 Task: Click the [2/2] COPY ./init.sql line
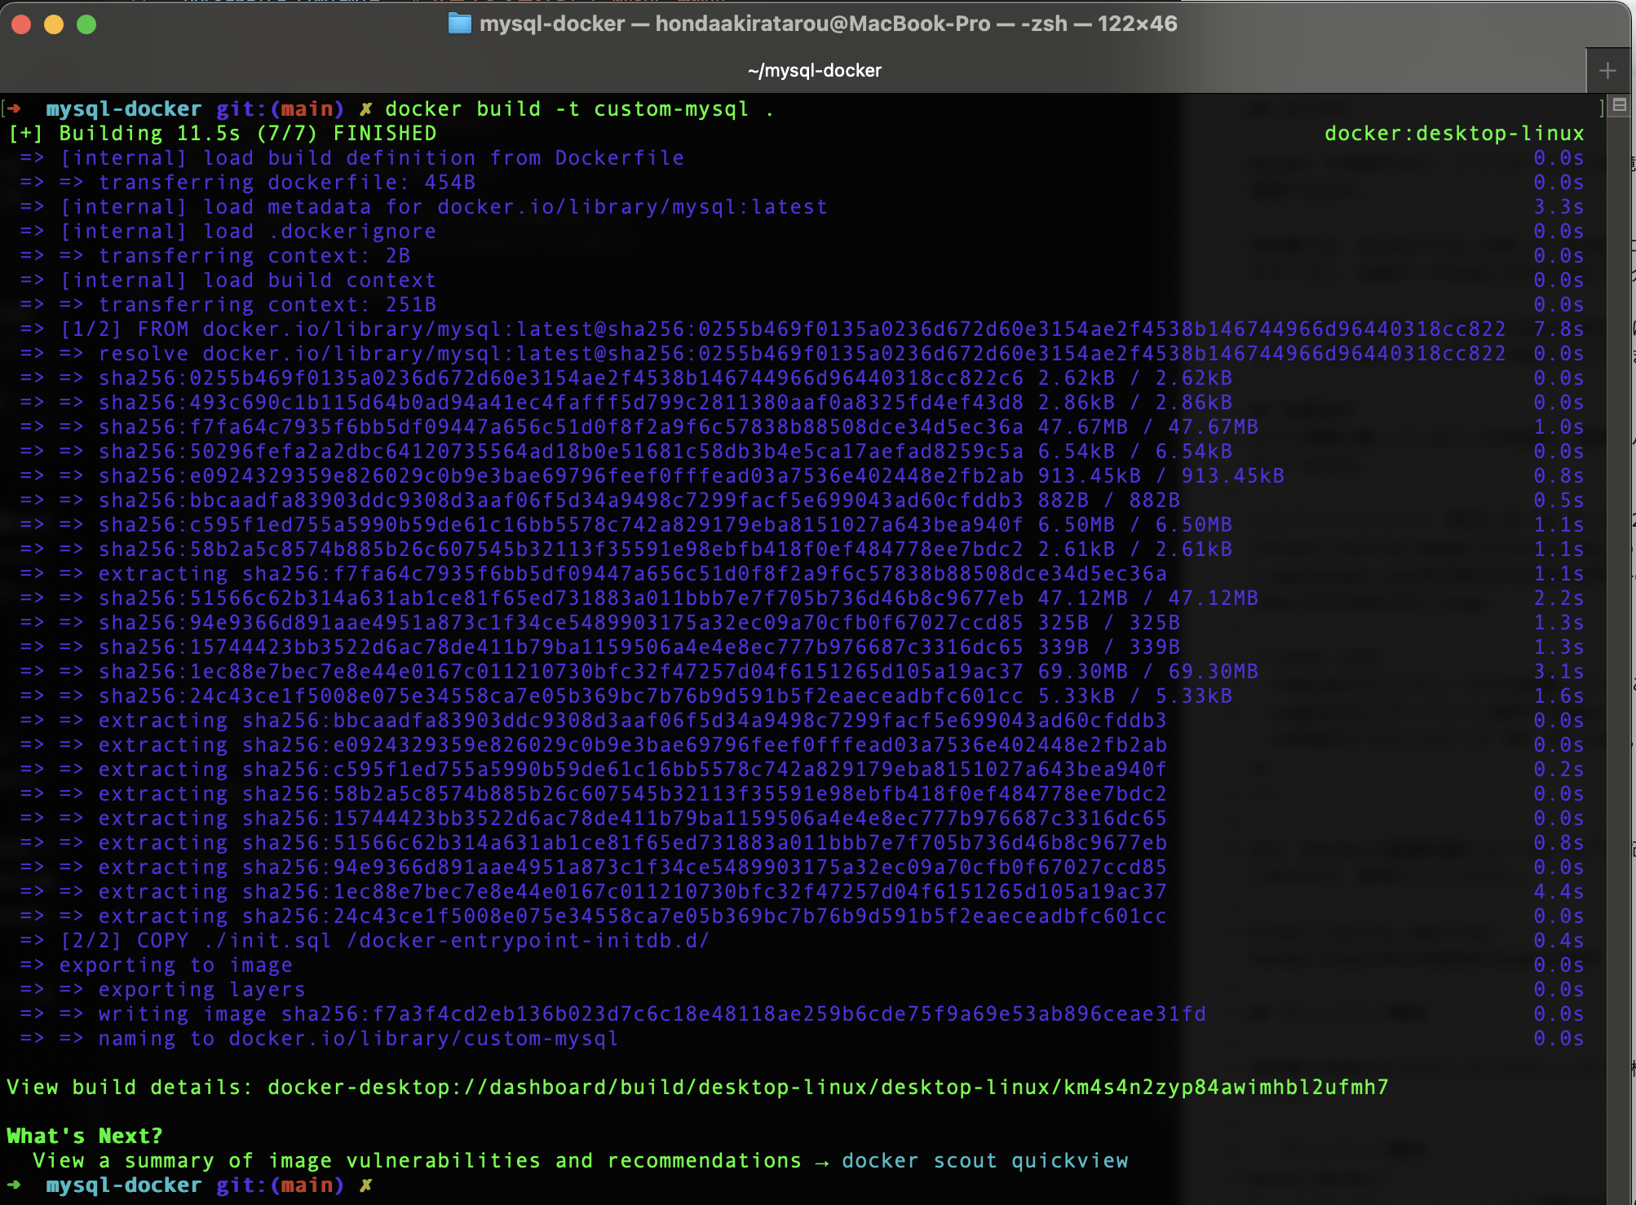(359, 940)
